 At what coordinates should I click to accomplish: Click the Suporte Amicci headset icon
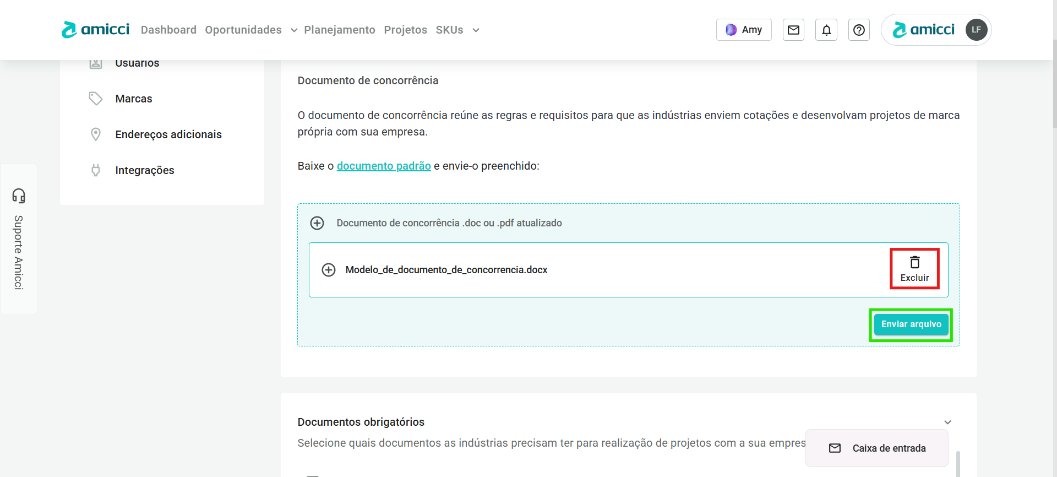click(x=19, y=196)
